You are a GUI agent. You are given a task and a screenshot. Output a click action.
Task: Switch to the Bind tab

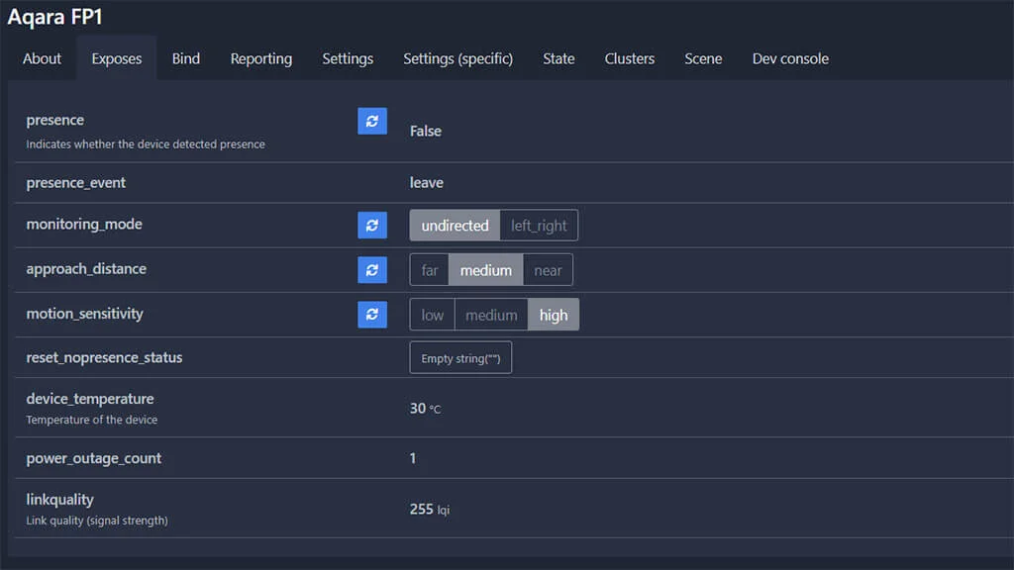pyautogui.click(x=185, y=58)
